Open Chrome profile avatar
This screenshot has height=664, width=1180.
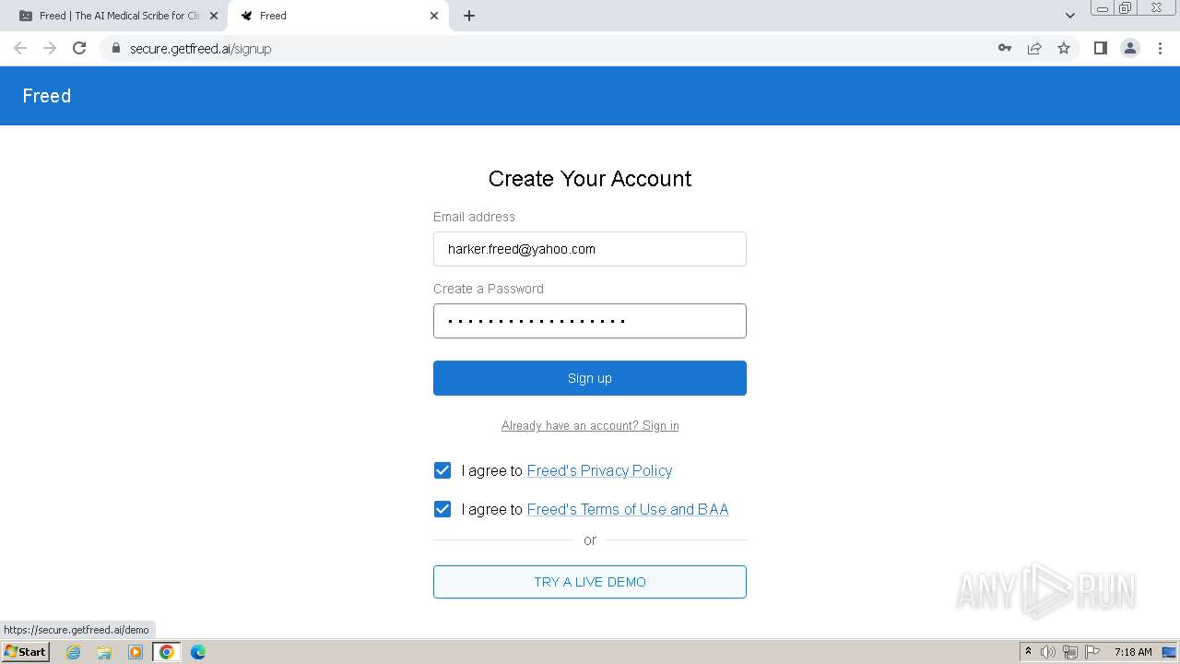point(1130,48)
